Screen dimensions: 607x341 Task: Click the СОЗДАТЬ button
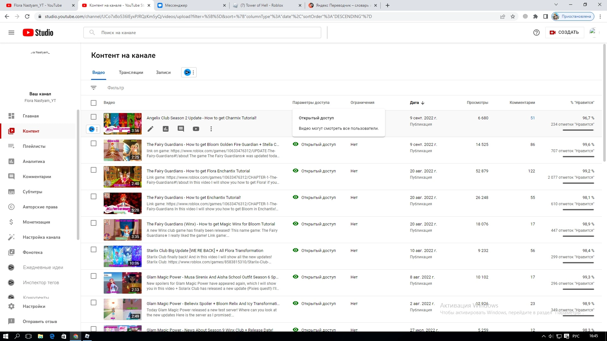565,32
